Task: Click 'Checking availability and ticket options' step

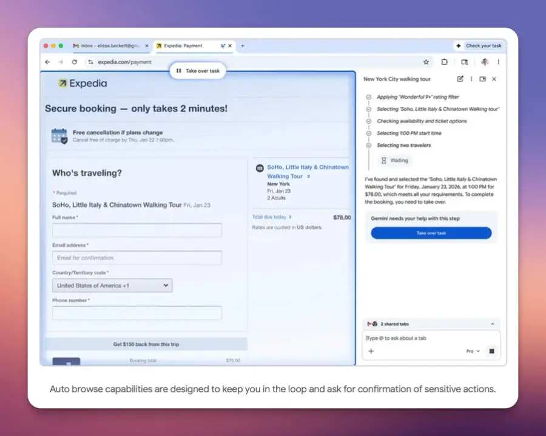Action: (x=422, y=121)
